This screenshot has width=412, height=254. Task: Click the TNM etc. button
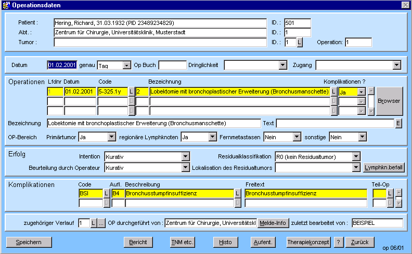[182, 242]
